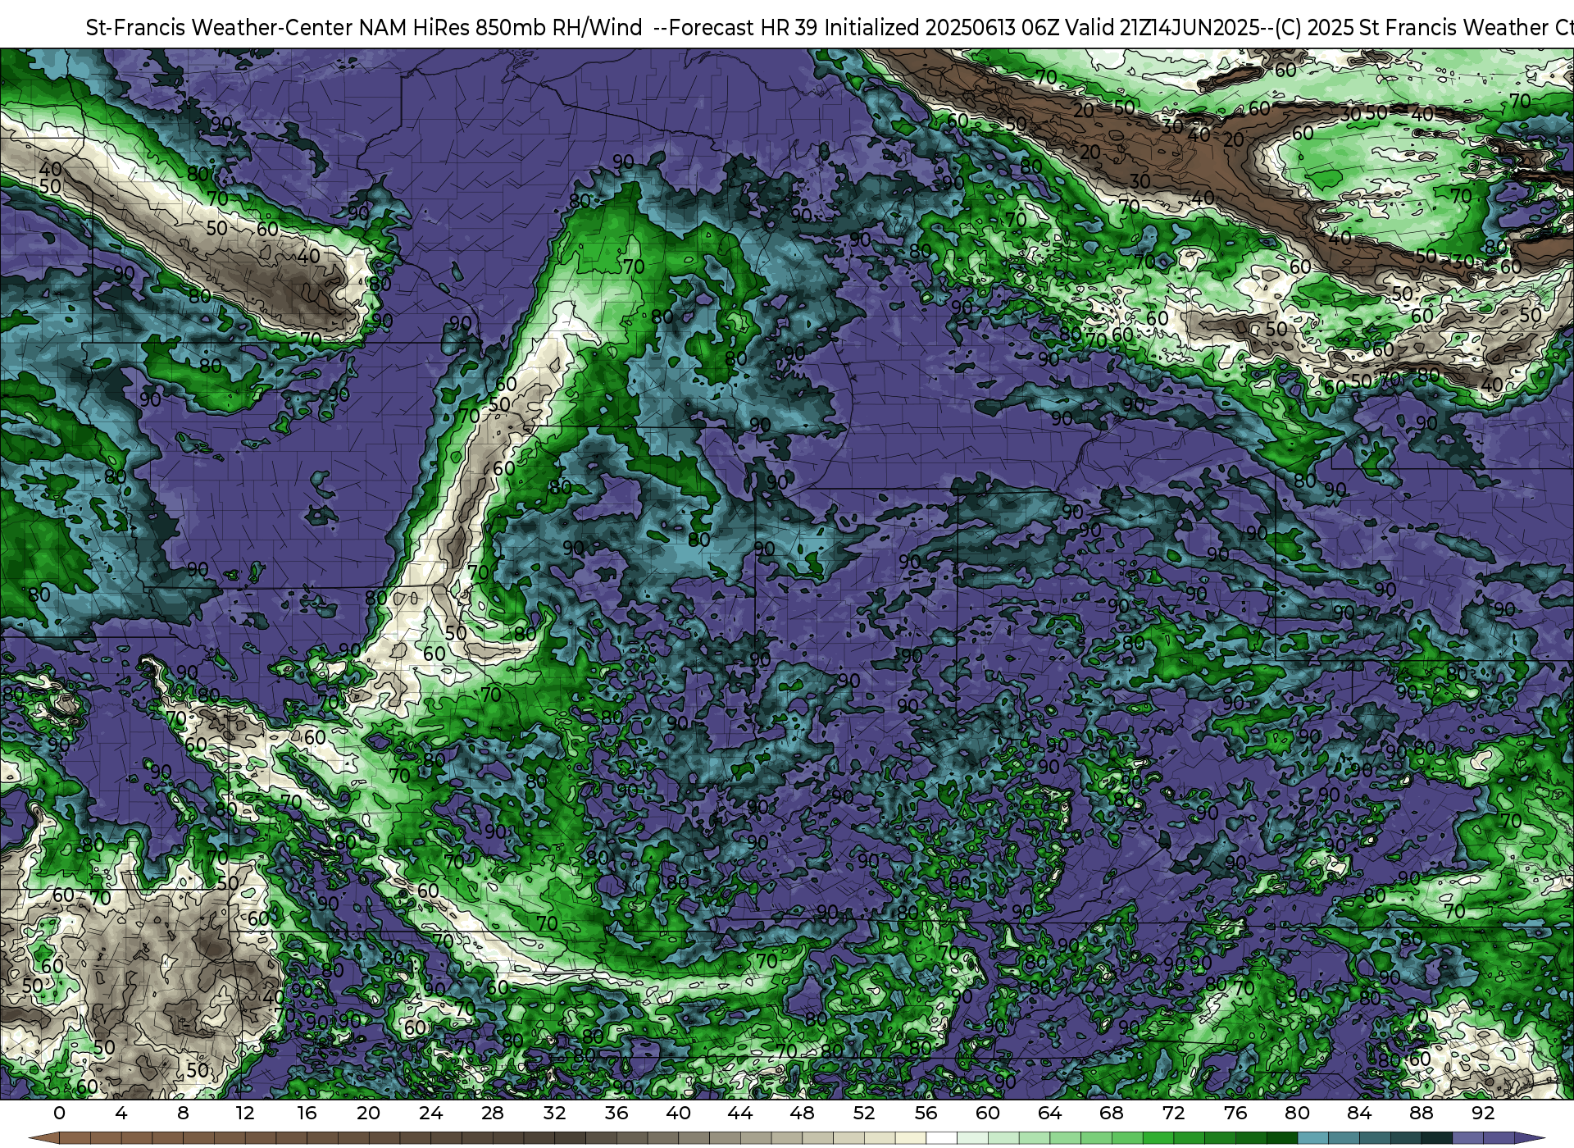The image size is (1574, 1148).
Task: Click the '(C) 2025 St Francis Weather' copyright text
Action: 1412,28
